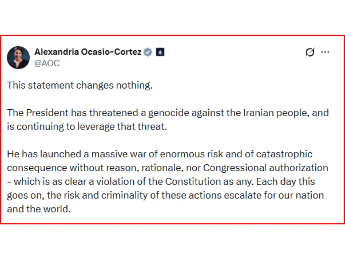This screenshot has width=345, height=259.
Task: Click the Grok explain-post icon
Action: coord(310,52)
